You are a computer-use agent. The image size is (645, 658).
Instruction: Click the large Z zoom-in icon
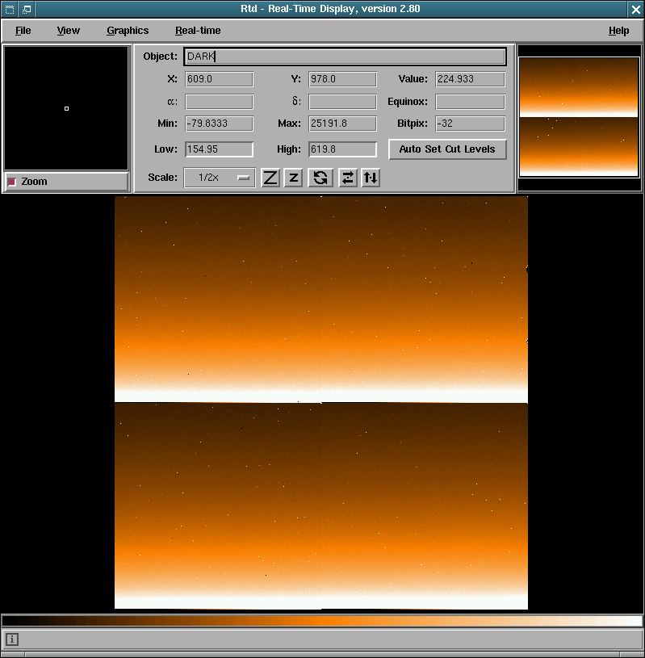point(270,178)
